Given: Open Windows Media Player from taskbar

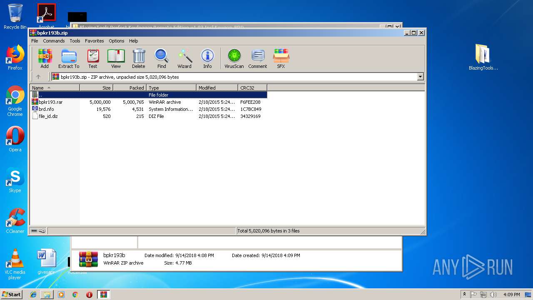Looking at the screenshot, I should pos(61,295).
